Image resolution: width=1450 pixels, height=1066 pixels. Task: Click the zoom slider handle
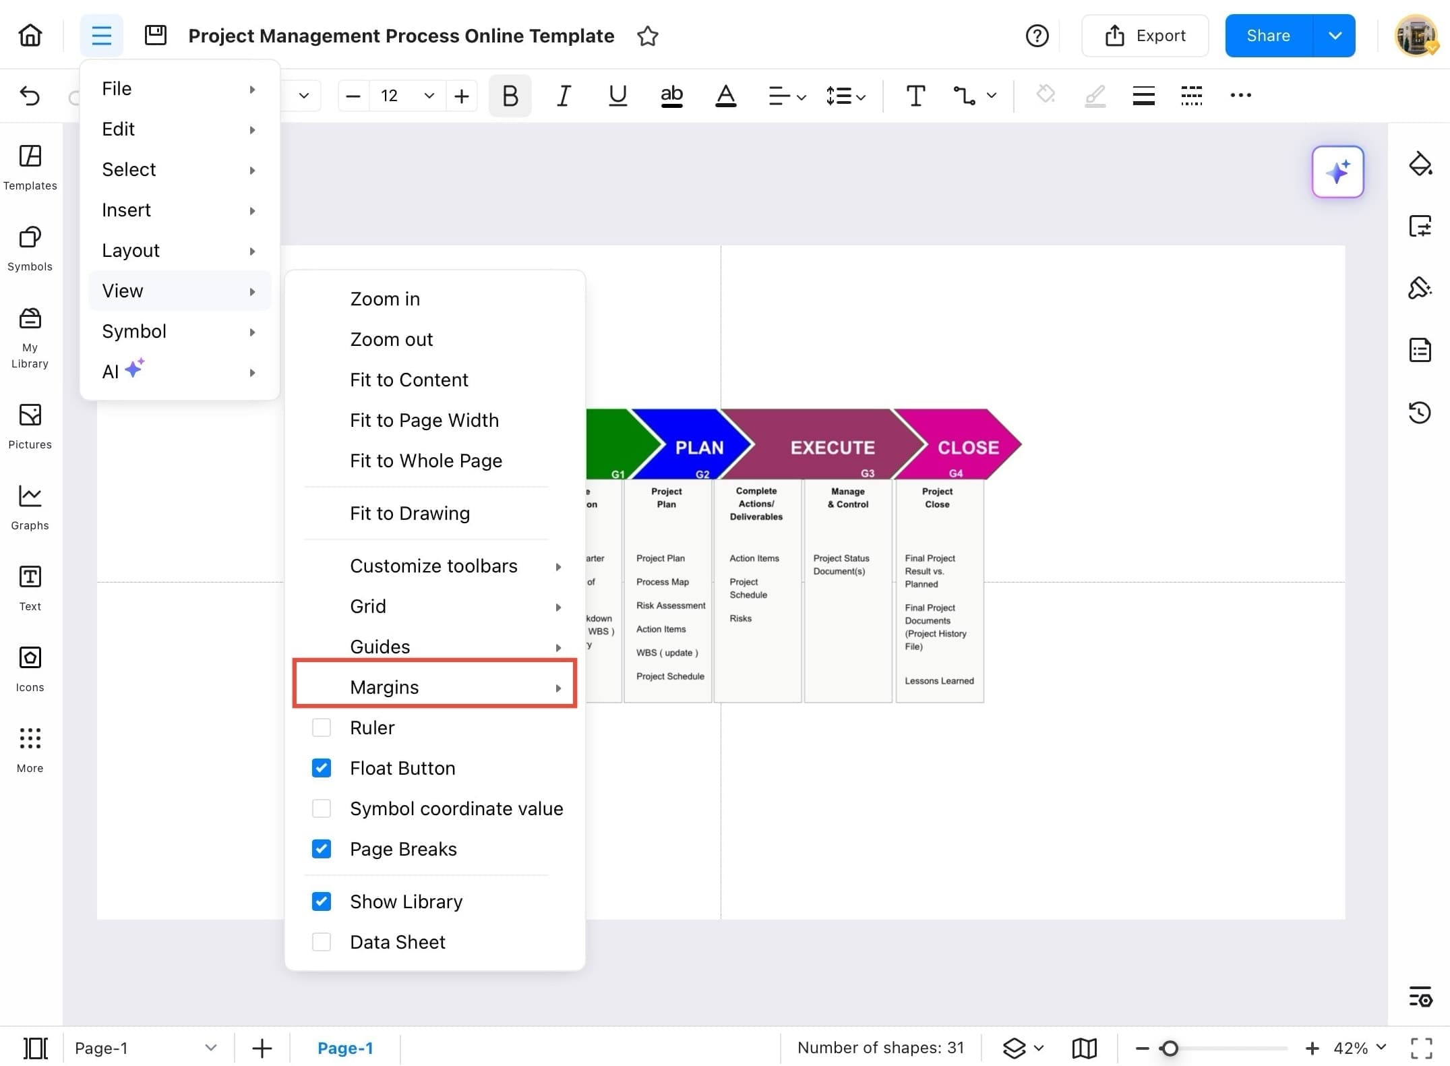coord(1170,1048)
